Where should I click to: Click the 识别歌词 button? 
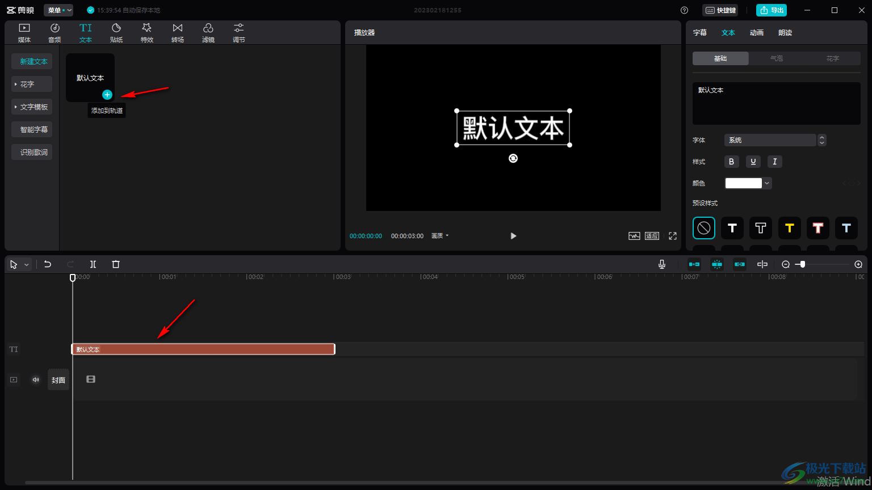[x=32, y=152]
